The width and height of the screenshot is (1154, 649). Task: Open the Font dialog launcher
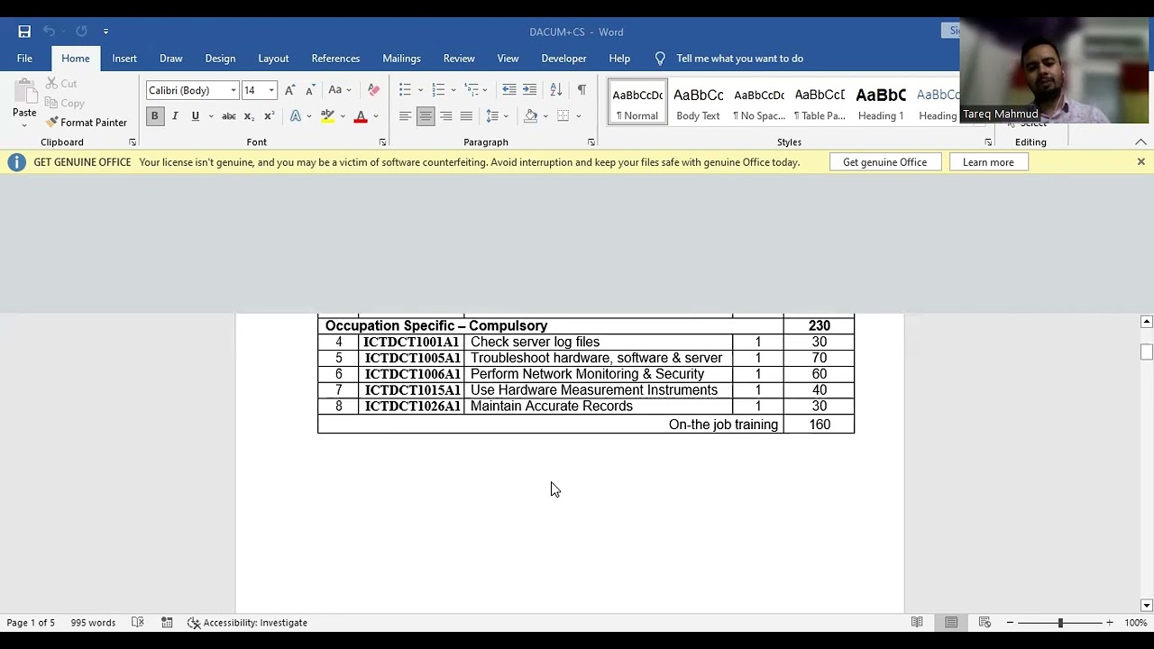pos(382,142)
